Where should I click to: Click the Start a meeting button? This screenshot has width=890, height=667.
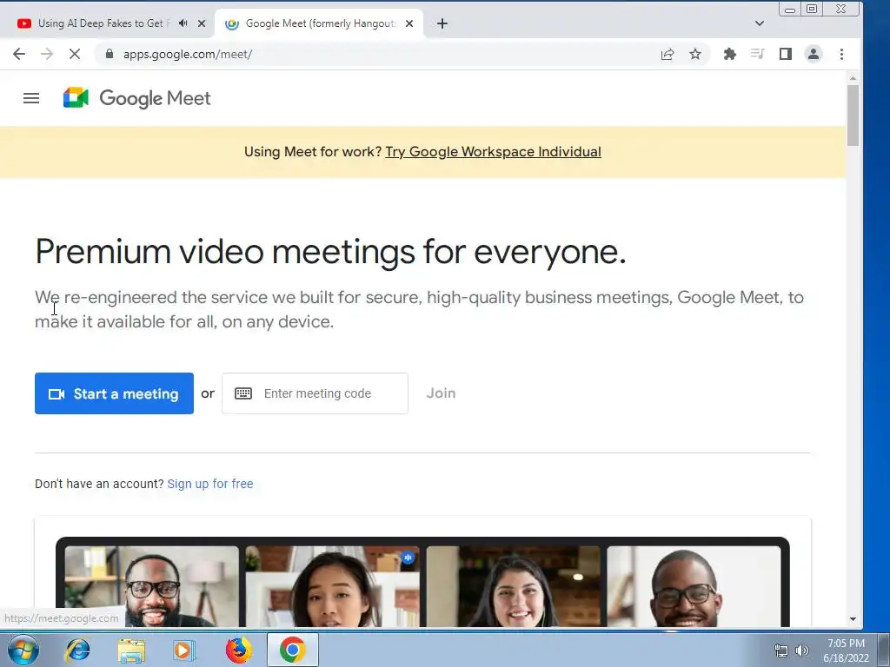pyautogui.click(x=114, y=393)
